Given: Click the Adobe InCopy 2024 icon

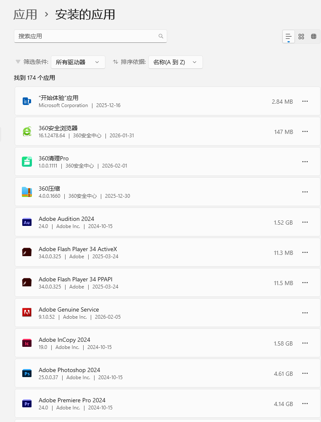Looking at the screenshot, I should [27, 343].
